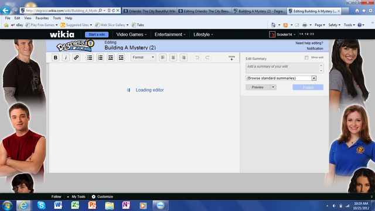Click the Wikia logo
Screen dimensions: 375x211
[62, 35]
